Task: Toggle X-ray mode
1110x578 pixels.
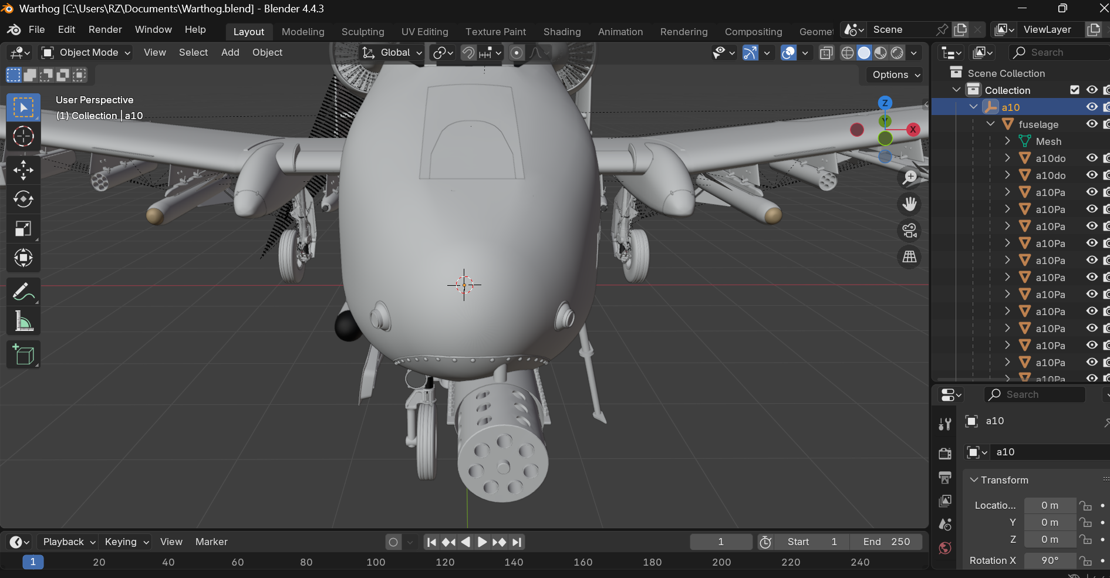Action: click(826, 53)
